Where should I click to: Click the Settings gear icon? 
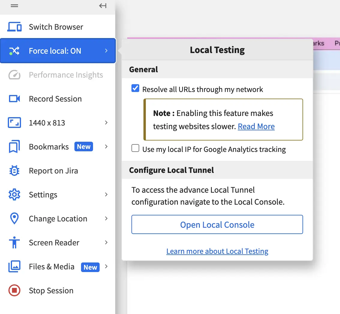pos(14,194)
